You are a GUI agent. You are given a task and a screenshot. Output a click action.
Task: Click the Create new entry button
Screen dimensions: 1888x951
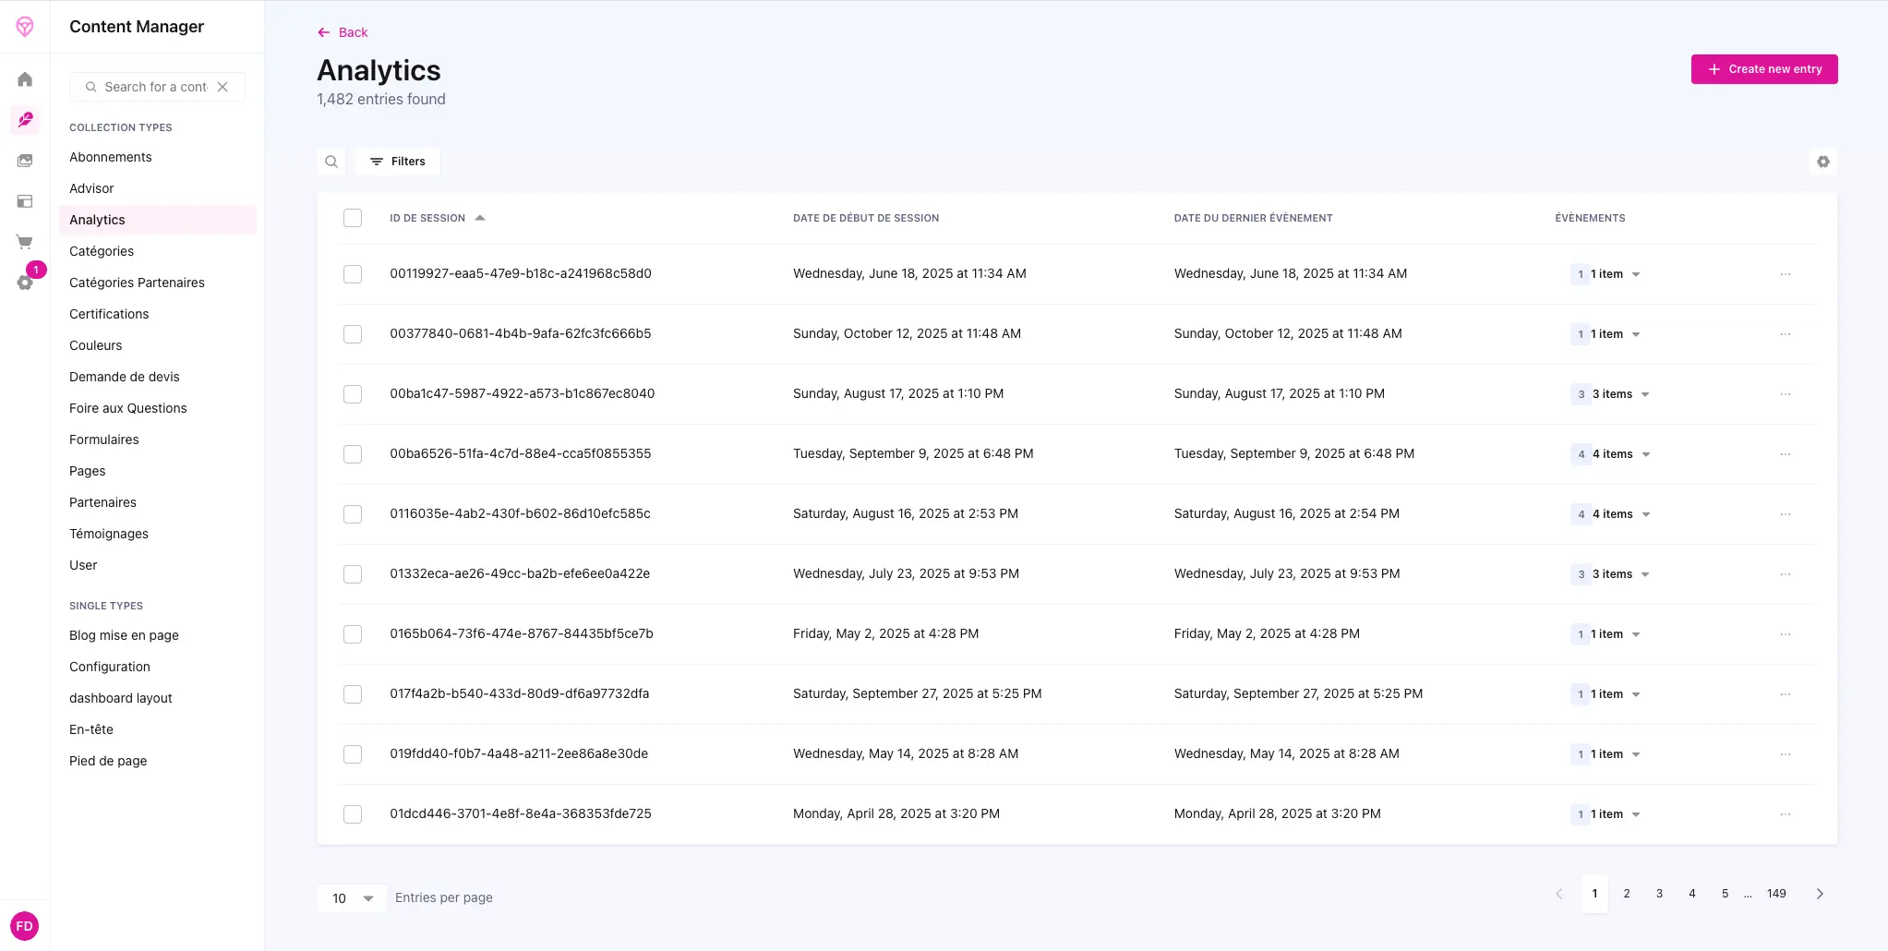pos(1763,69)
